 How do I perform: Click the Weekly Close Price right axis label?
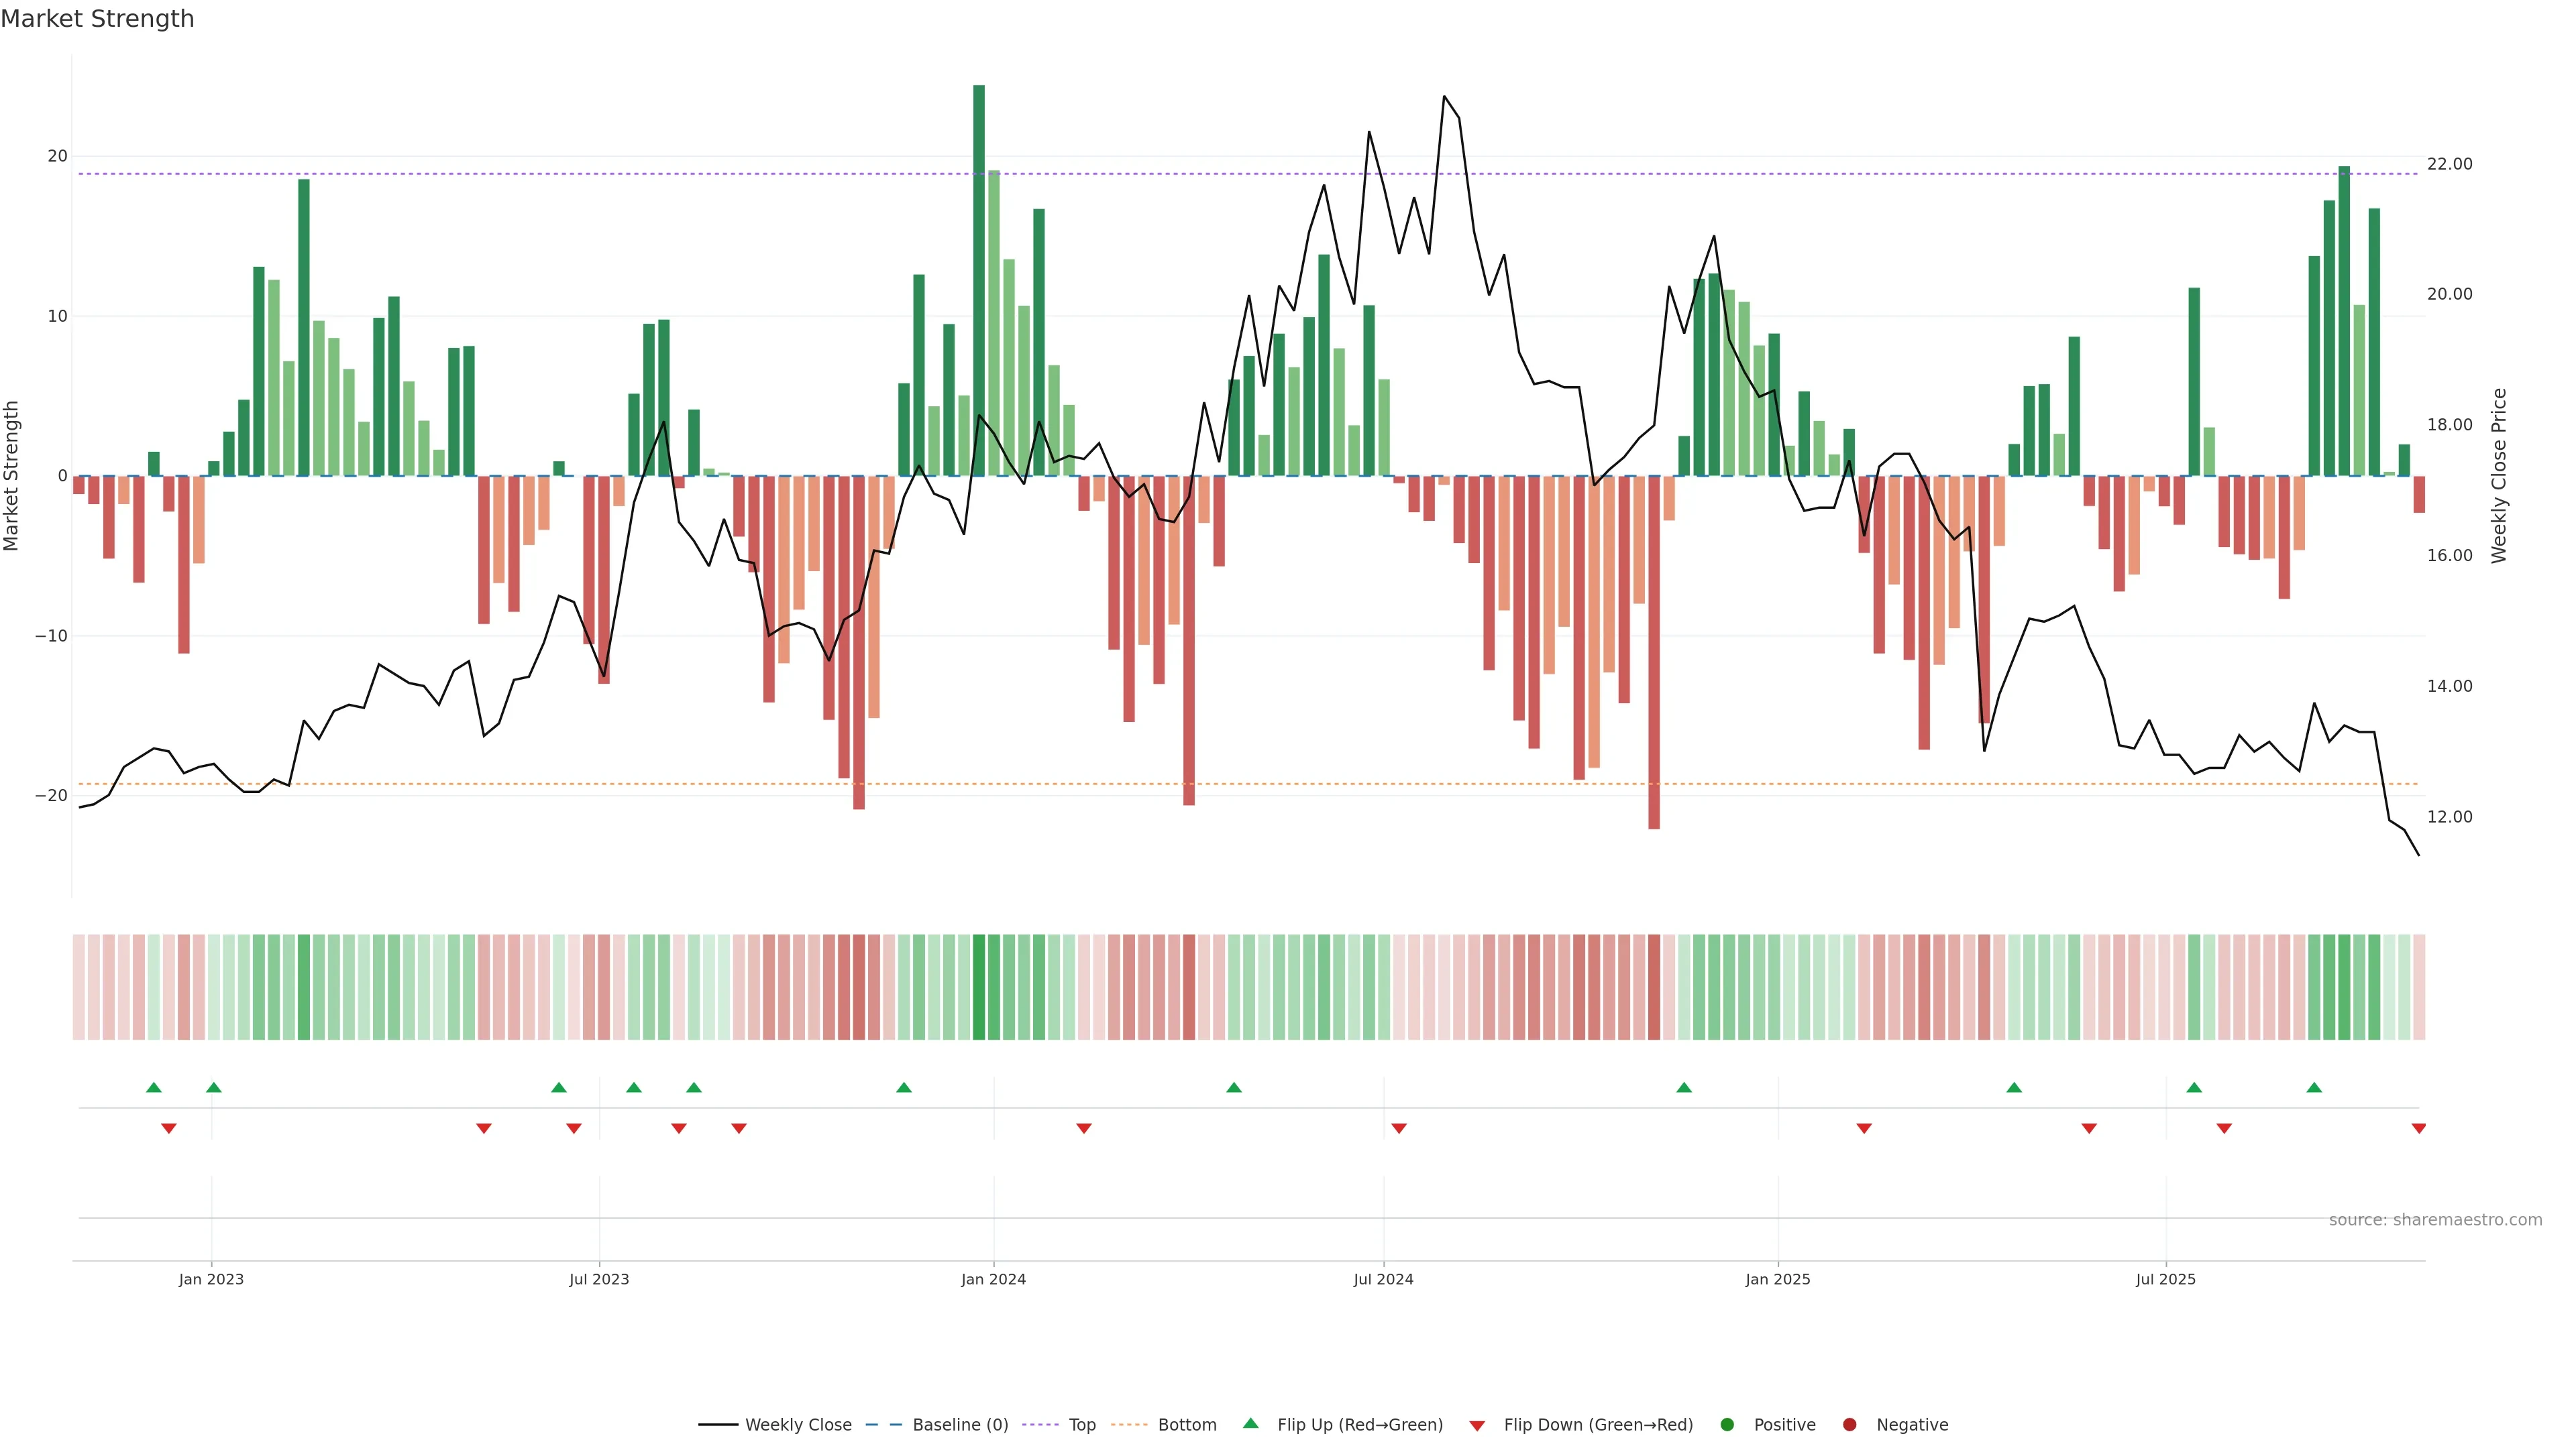2499,476
